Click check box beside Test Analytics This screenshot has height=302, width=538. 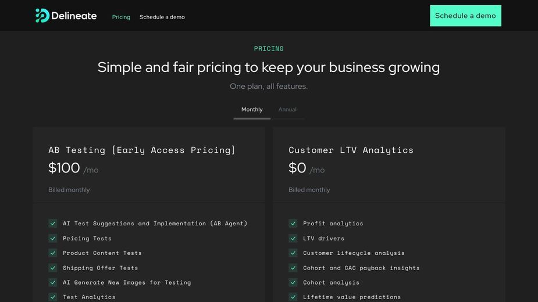tap(53, 297)
